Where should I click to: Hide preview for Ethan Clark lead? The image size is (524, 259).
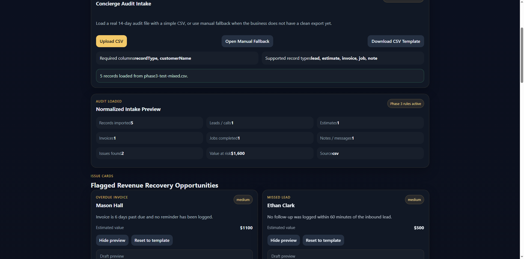[283, 240]
